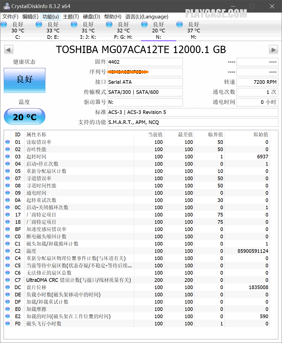Switch to disk I: J: K: at 31 °C
This screenshot has width=282, height=343.
[x=88, y=30]
